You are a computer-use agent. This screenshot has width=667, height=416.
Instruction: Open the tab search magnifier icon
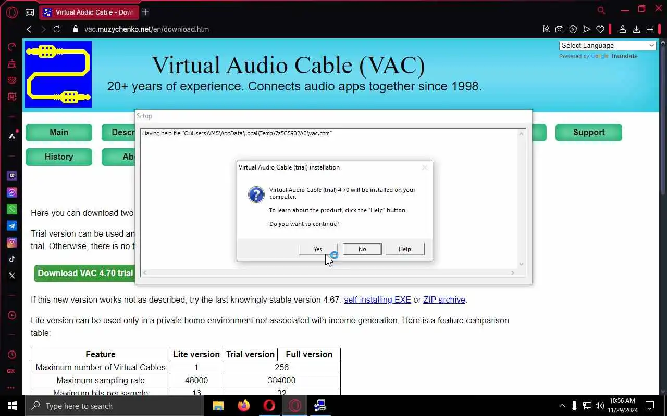601,10
